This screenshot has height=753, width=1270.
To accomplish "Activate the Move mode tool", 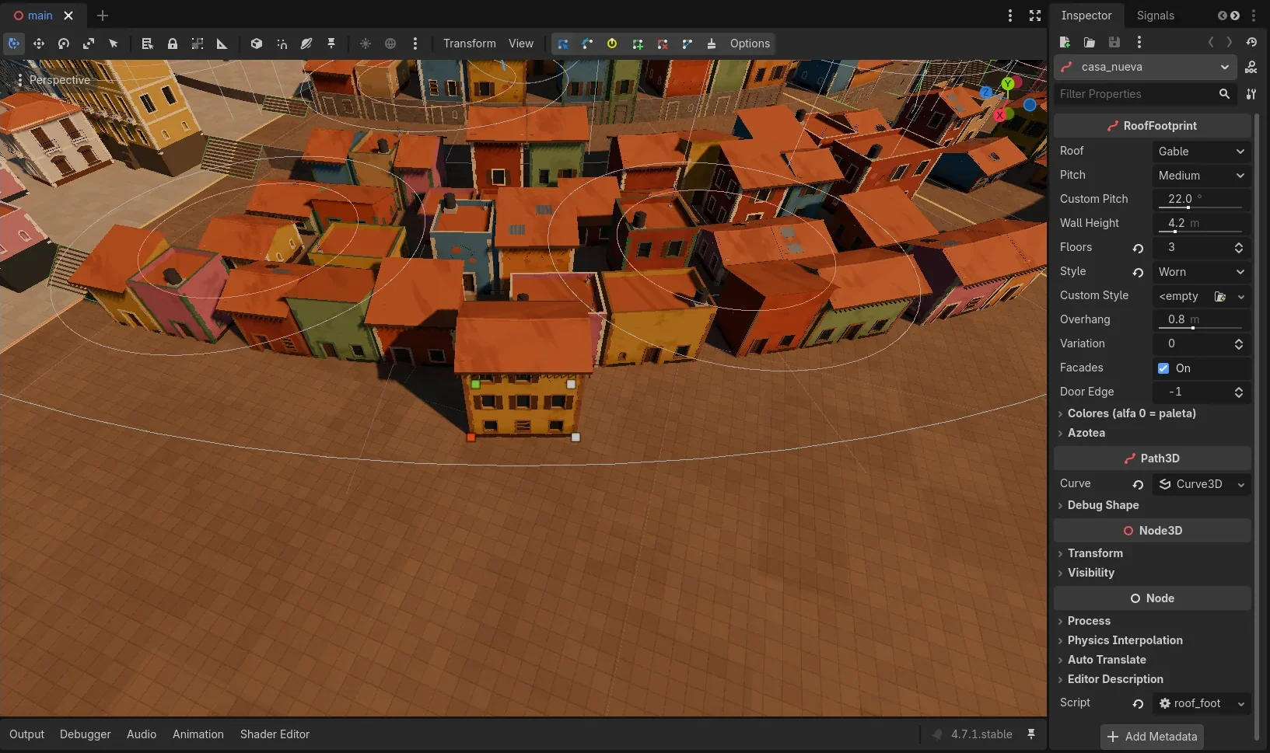I will tap(39, 44).
